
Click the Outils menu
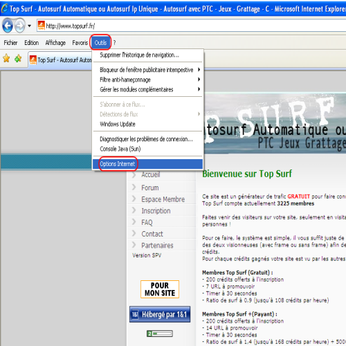(100, 43)
